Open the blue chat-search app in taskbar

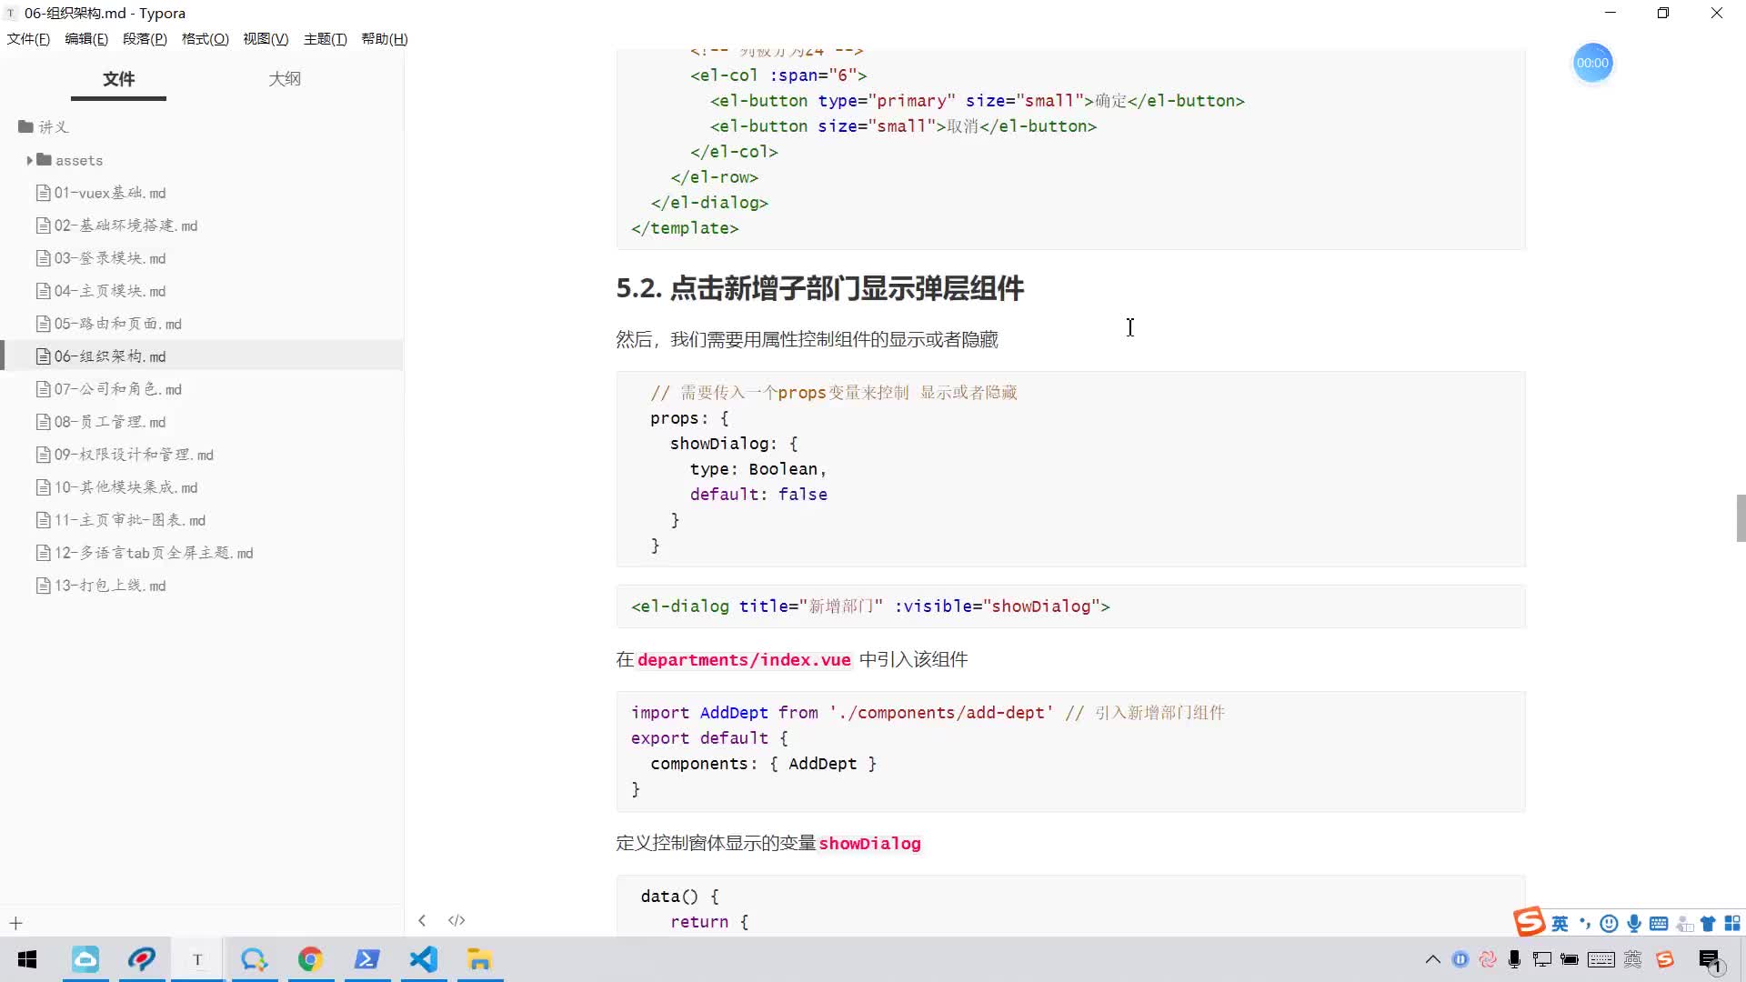click(x=254, y=959)
